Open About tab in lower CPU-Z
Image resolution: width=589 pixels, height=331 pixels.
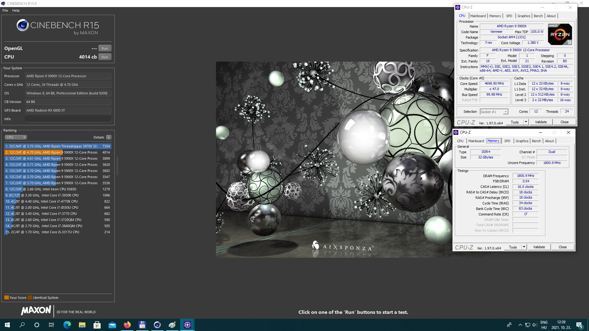coord(549,141)
